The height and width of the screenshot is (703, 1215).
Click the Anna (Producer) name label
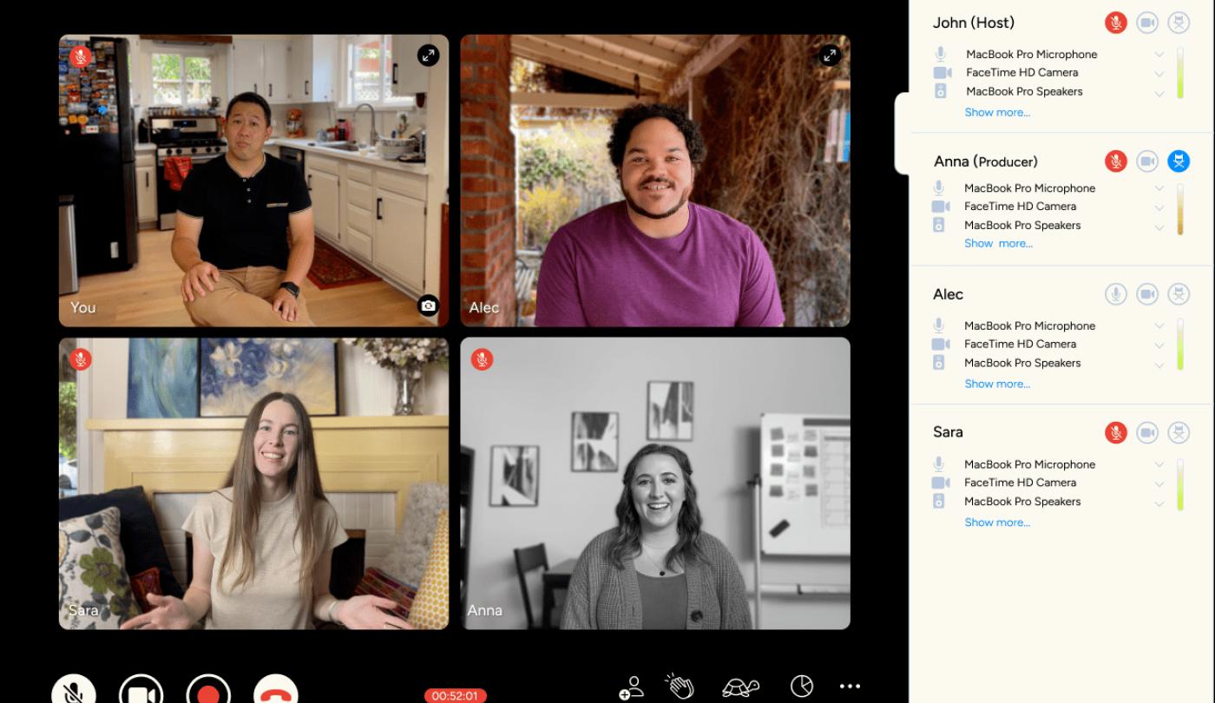coord(986,161)
